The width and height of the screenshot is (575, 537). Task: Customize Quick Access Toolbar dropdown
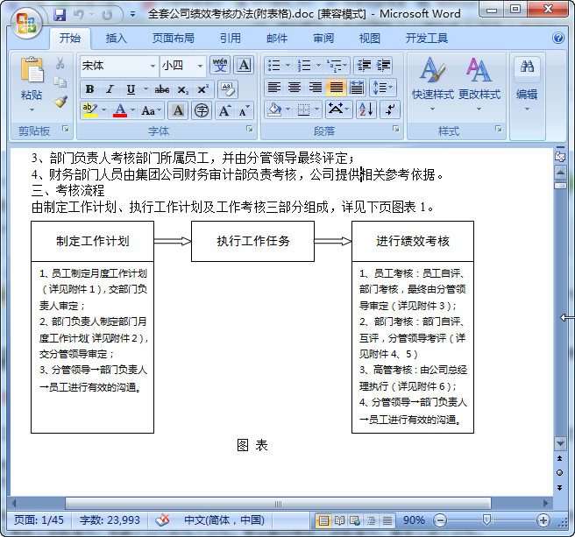(132, 15)
